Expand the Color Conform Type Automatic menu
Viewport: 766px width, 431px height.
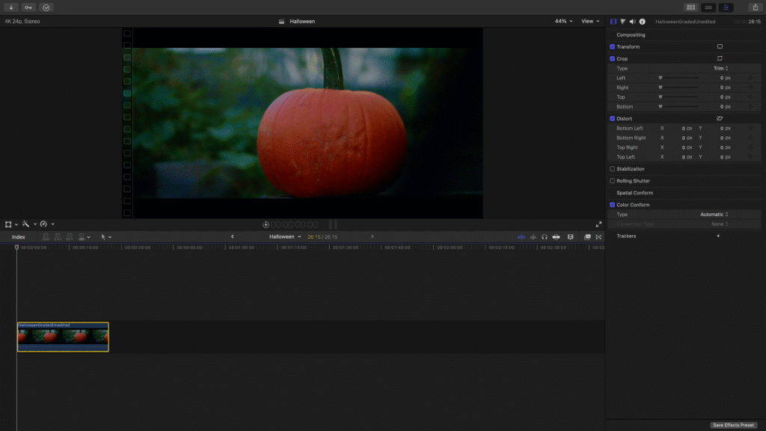click(714, 215)
